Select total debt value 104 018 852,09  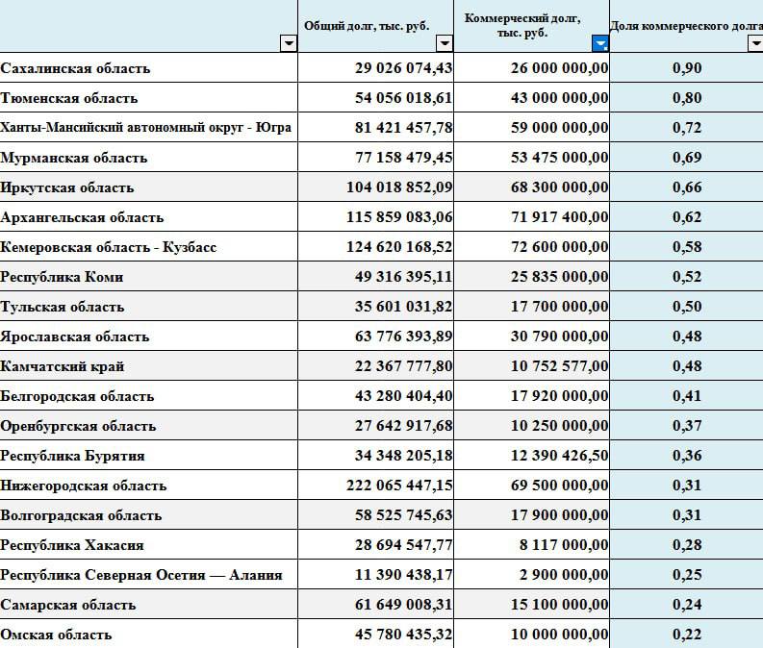coord(375,187)
